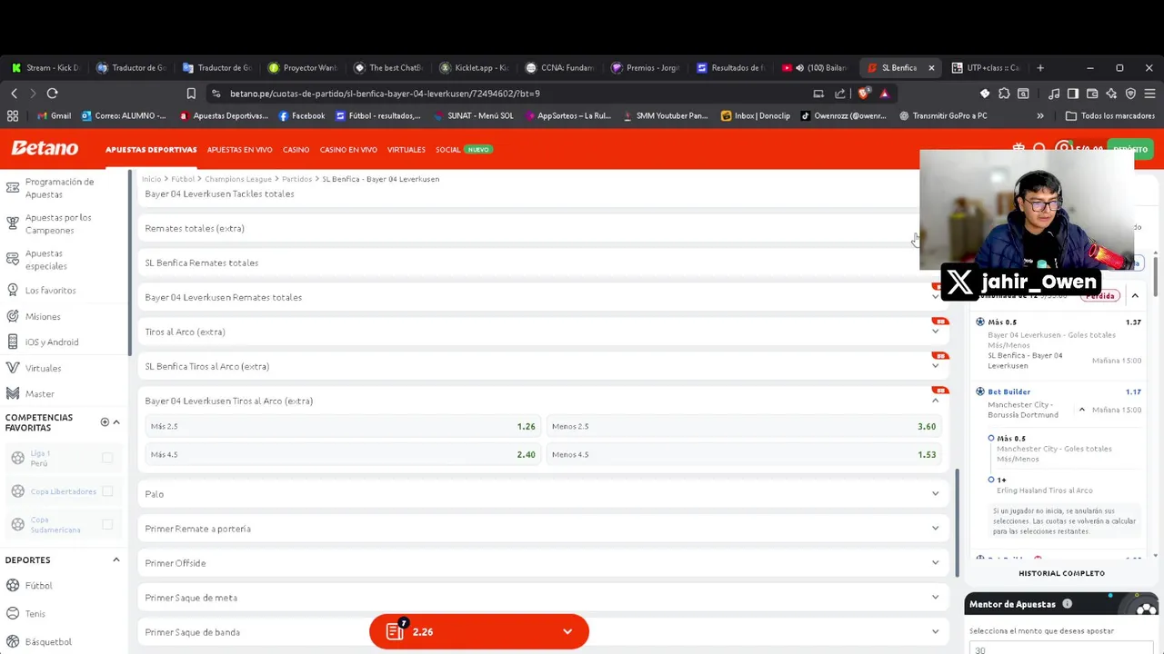Bet on Menos 2.5 at 3.60
This screenshot has height=654, width=1164.
(743, 426)
